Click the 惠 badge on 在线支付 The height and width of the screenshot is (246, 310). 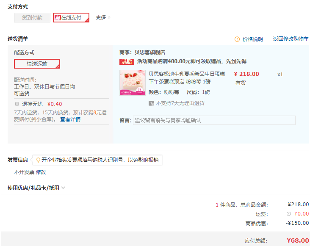[x=58, y=18]
